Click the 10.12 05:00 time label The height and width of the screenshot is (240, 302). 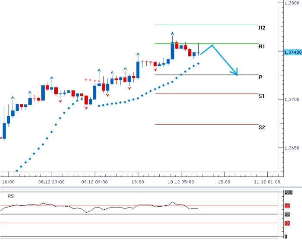click(x=181, y=182)
